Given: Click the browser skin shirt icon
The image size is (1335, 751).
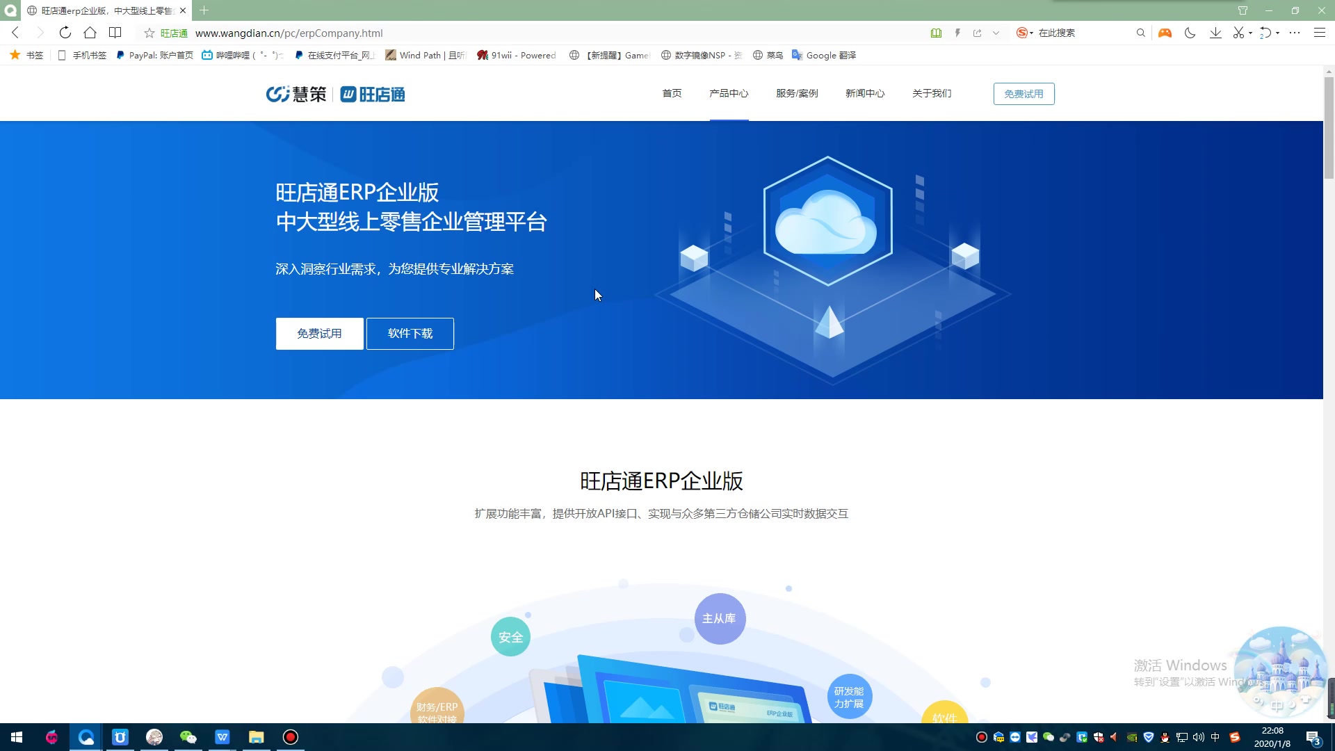Looking at the screenshot, I should tap(1243, 10).
